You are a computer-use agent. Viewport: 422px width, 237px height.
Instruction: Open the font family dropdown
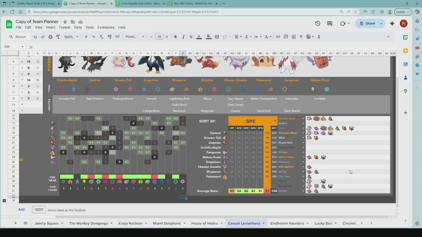point(135,37)
